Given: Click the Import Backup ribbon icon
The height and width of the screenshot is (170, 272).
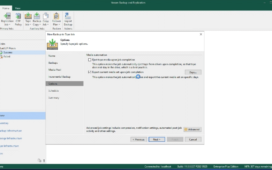Looking at the screenshot, I should (x=68, y=16).
